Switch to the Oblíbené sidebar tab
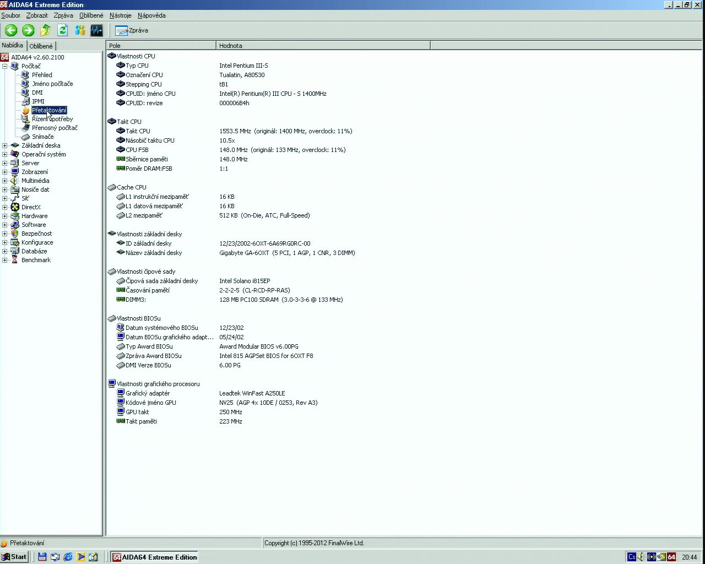The image size is (705, 564). [41, 46]
